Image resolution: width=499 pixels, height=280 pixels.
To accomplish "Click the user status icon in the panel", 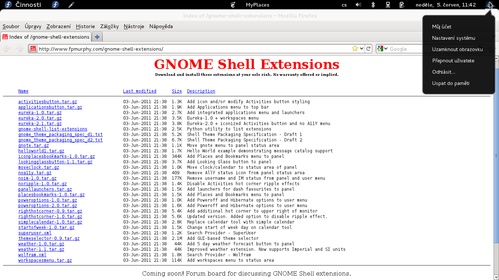I will (490, 5).
